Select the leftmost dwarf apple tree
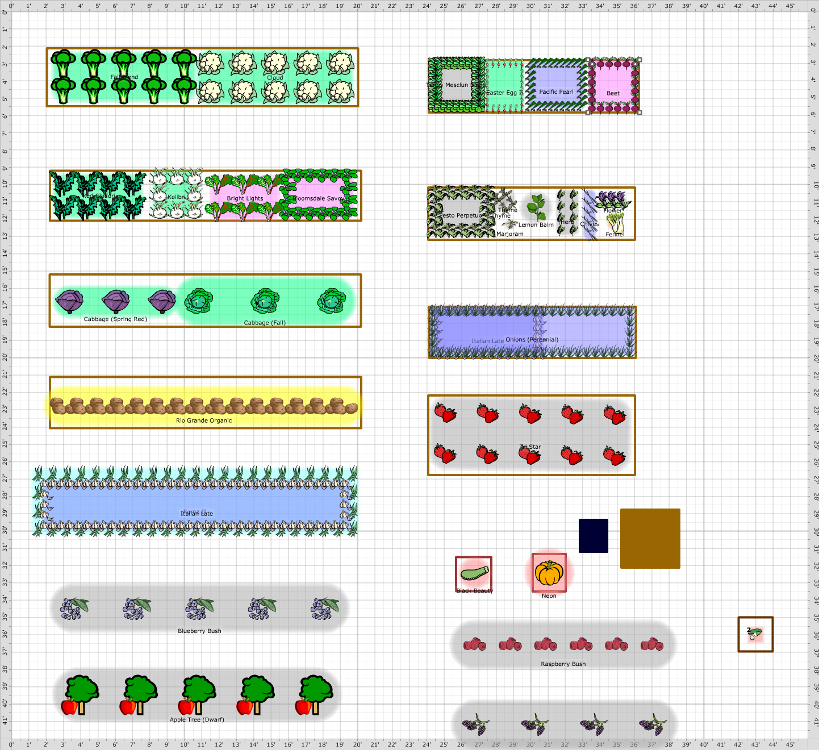 [x=81, y=695]
